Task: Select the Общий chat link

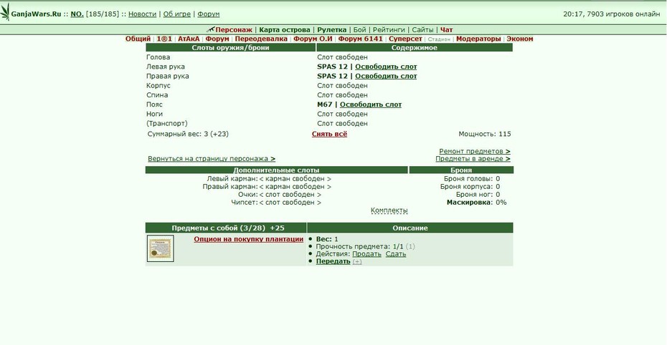Action: (x=138, y=39)
